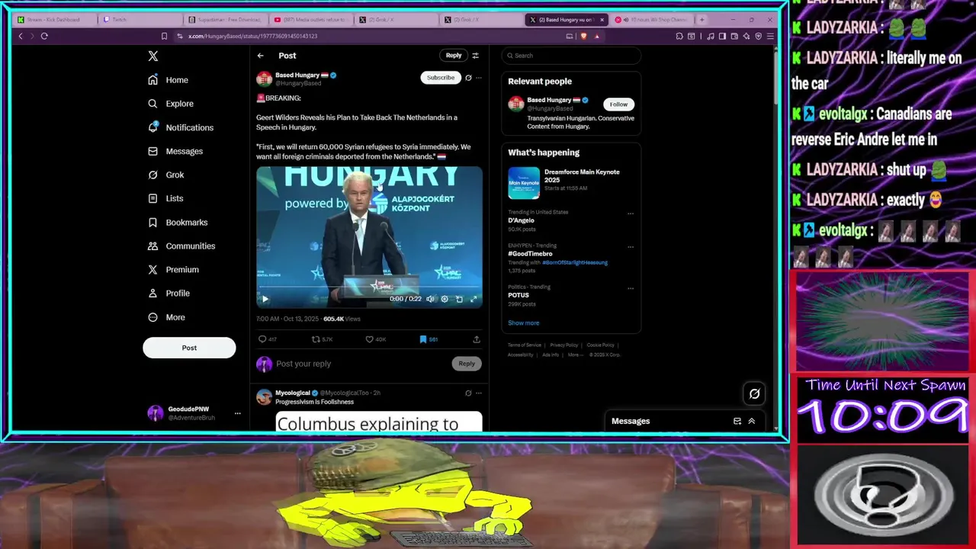The image size is (976, 549).
Task: Open Grok from the sidebar
Action: pyautogui.click(x=166, y=175)
